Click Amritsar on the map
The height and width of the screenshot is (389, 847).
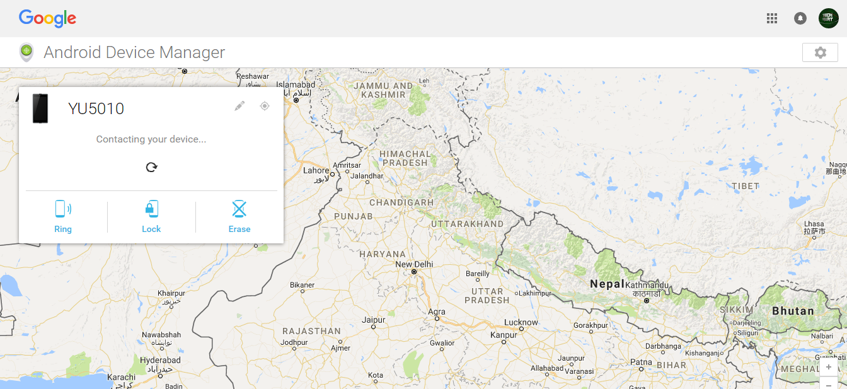pos(347,165)
